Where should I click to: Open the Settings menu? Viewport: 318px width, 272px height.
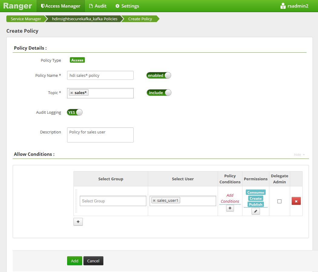(x=127, y=6)
